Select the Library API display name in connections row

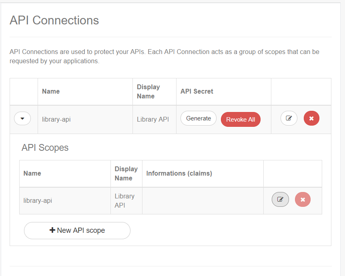[152, 119]
